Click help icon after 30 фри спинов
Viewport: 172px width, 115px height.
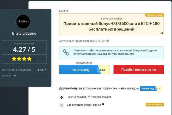103,104
